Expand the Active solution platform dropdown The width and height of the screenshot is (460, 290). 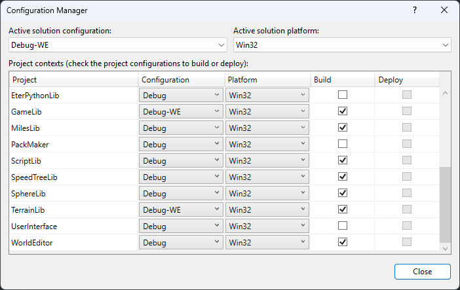(x=342, y=45)
